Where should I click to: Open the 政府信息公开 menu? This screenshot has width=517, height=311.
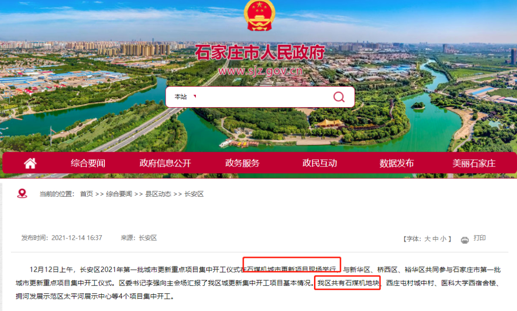coord(165,163)
